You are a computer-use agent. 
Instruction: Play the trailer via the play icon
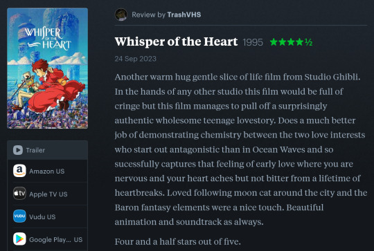pos(18,150)
